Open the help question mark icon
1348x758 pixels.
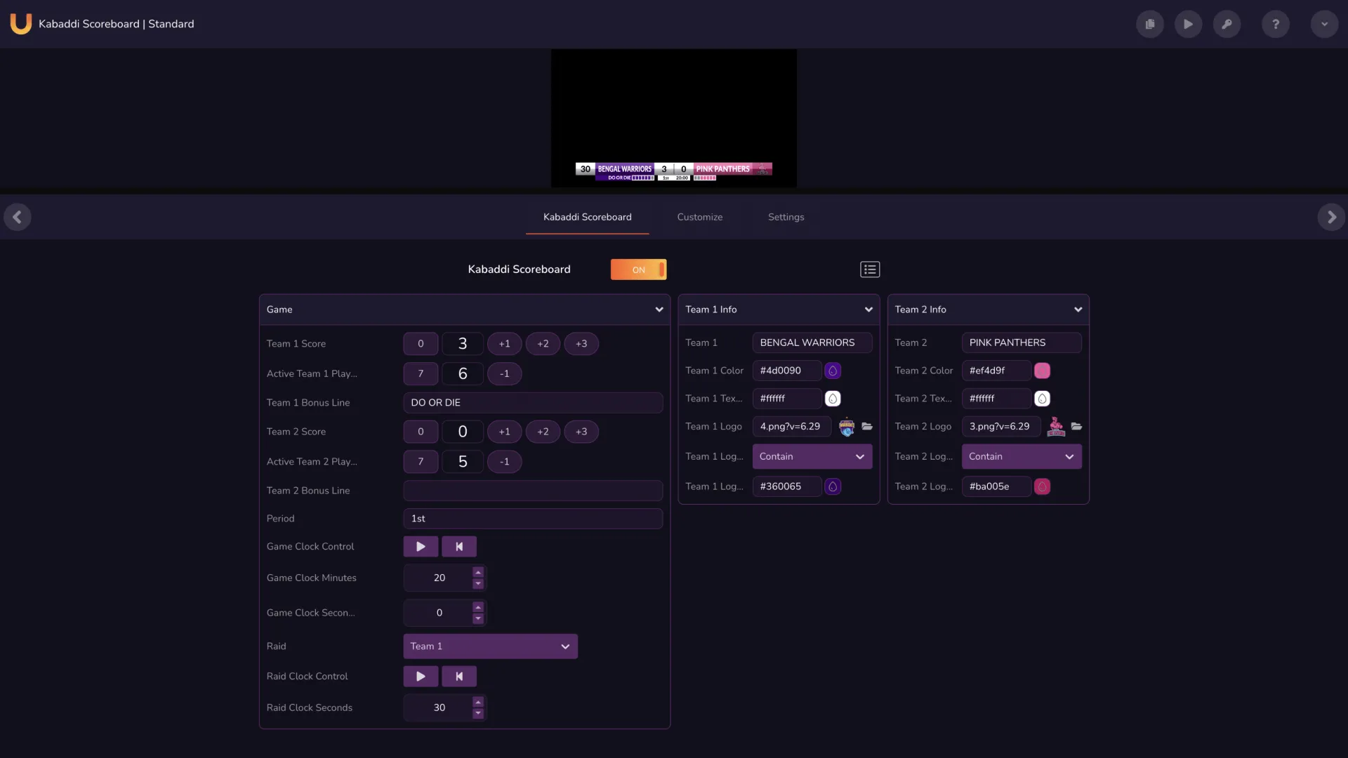click(1276, 24)
